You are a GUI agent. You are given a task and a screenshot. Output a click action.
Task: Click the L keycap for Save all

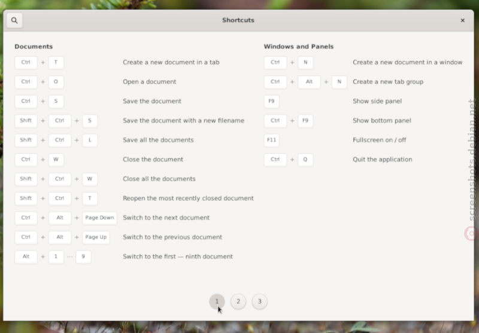coord(90,140)
